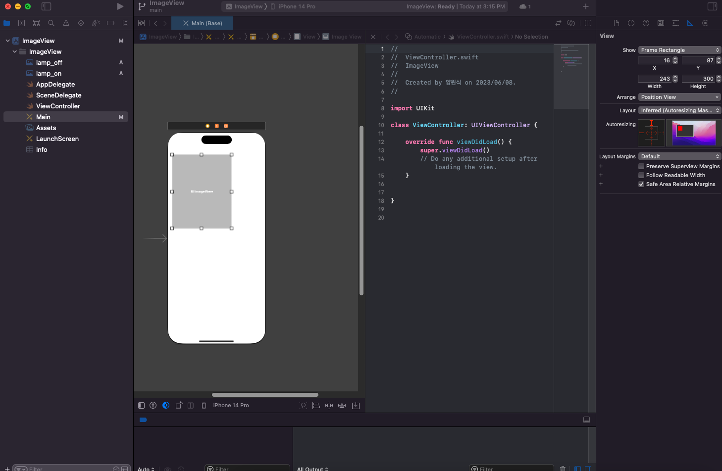Open the Symbol navigator
The height and width of the screenshot is (471, 722).
pos(36,23)
